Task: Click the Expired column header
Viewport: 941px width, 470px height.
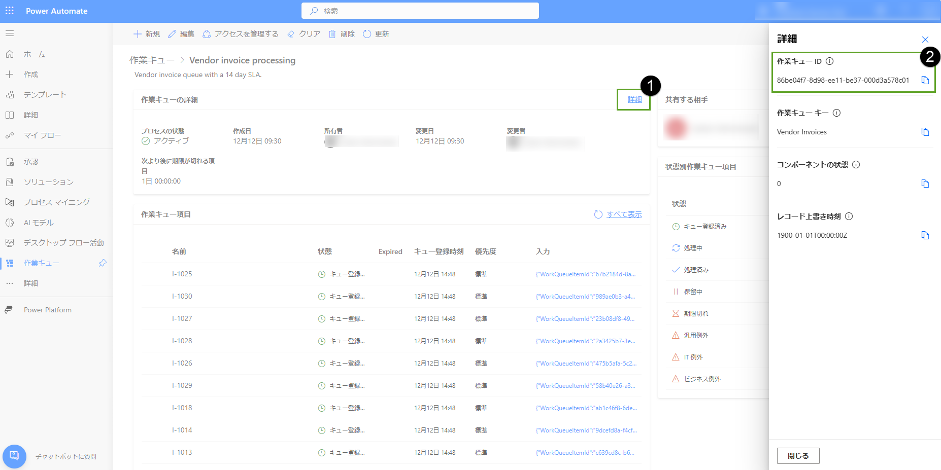Action: pyautogui.click(x=390, y=251)
